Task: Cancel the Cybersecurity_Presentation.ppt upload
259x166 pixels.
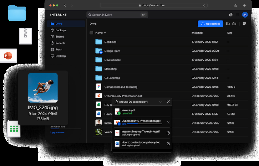Action: pos(168,122)
